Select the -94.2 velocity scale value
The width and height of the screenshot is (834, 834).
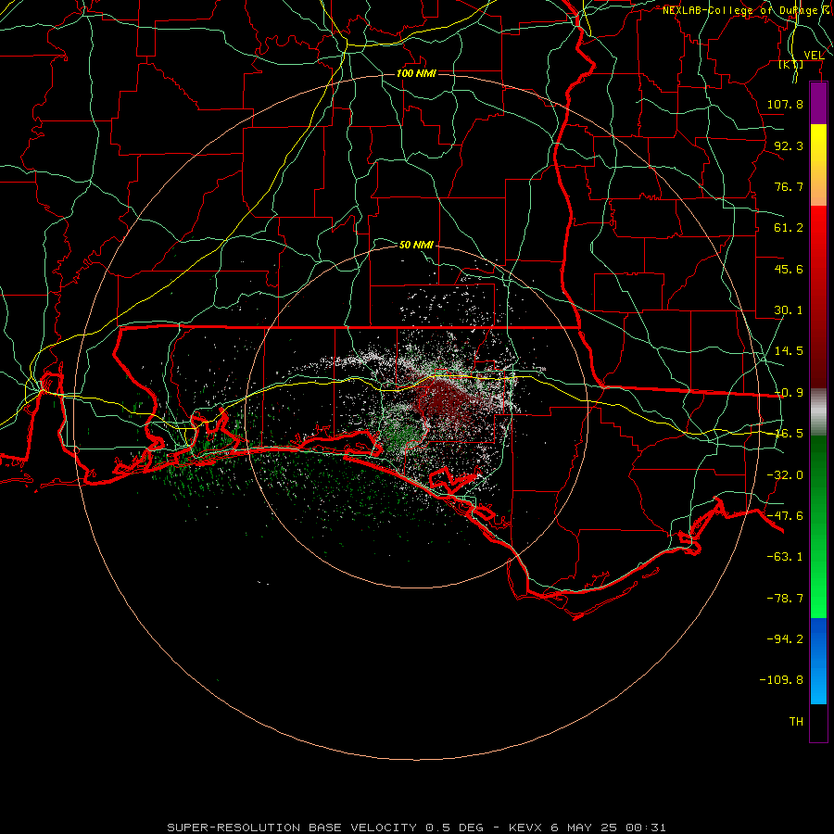pyautogui.click(x=785, y=638)
